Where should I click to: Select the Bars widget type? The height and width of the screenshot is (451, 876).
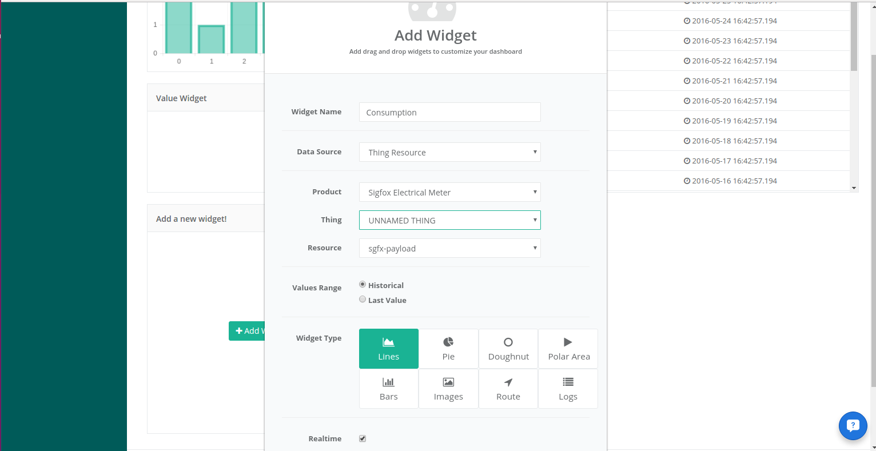[x=389, y=389]
